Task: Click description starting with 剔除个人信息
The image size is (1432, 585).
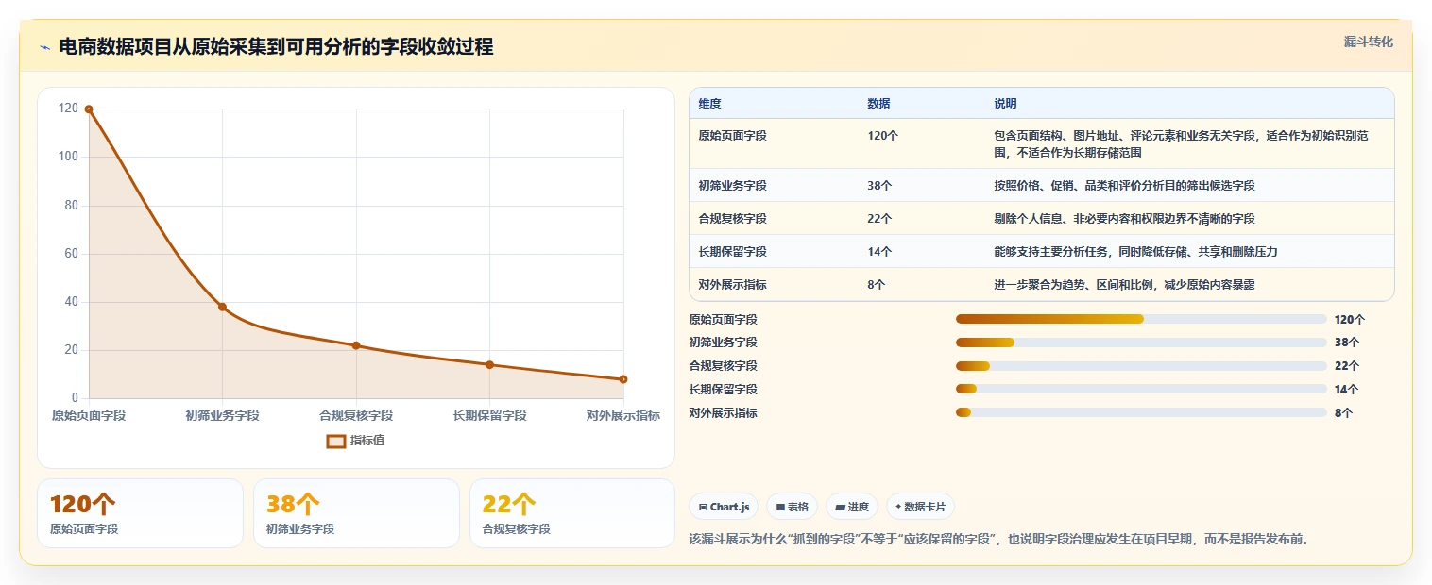Action: click(1124, 219)
